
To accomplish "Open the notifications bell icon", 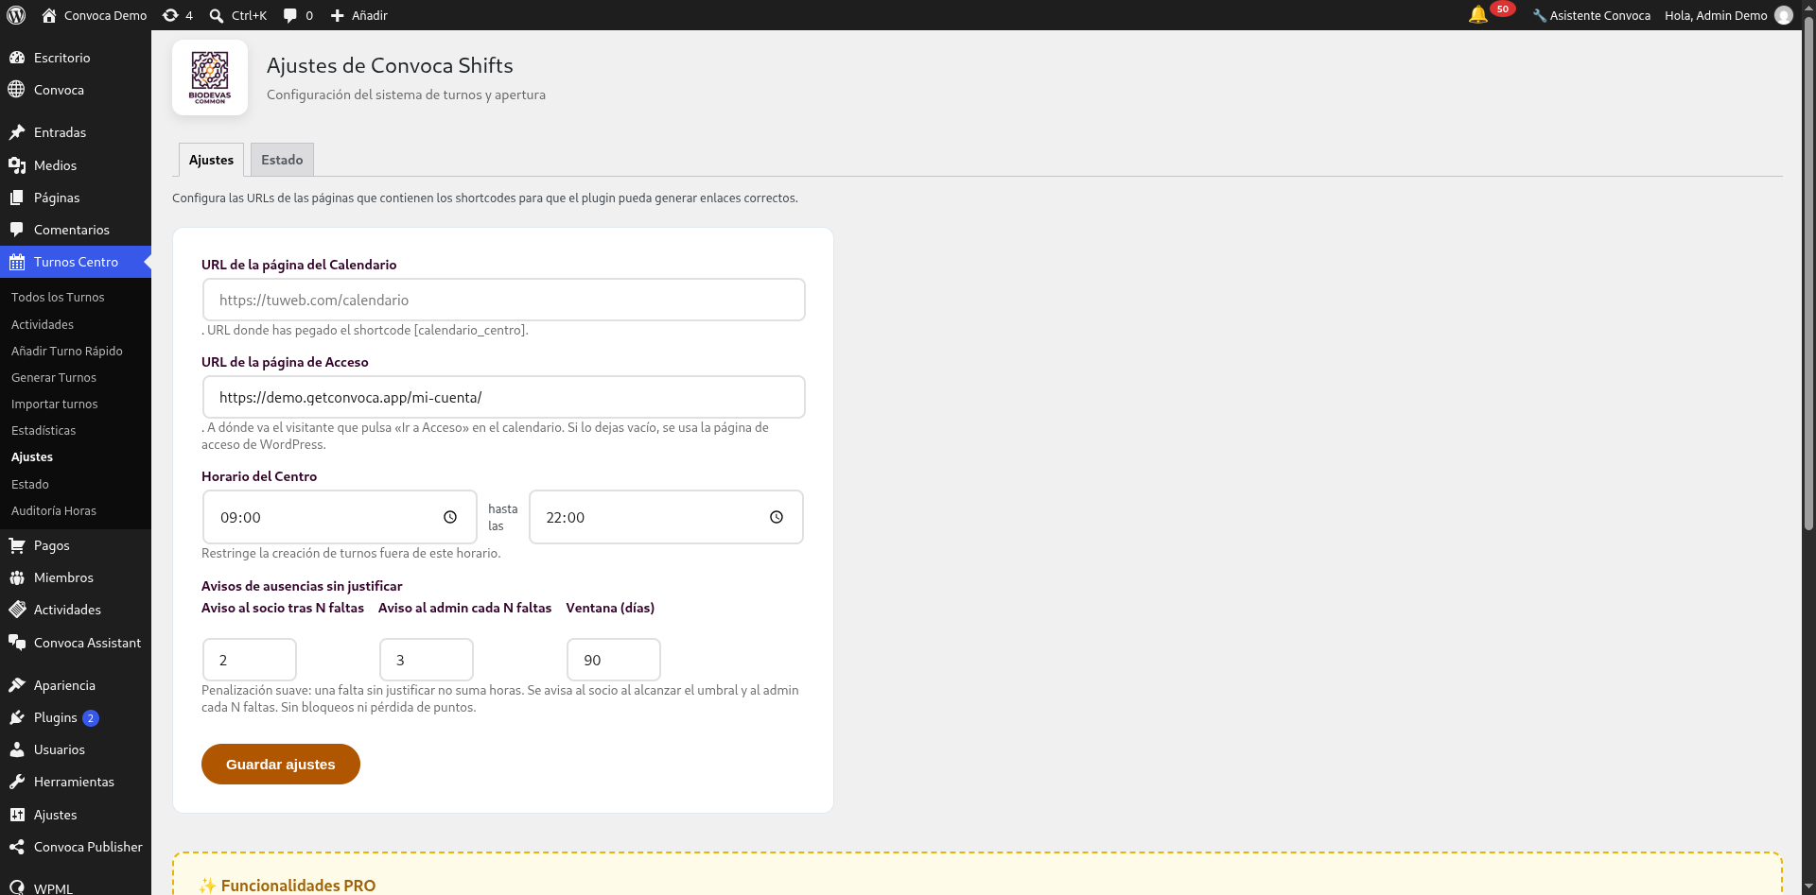I will [1478, 15].
